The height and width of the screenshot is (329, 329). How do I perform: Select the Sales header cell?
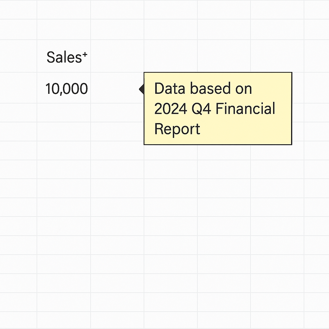pyautogui.click(x=64, y=58)
